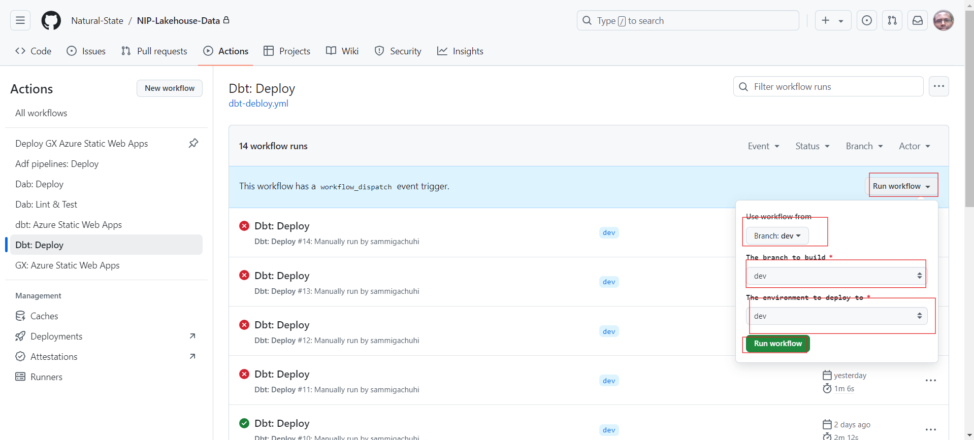Open pull requests shortcut icon in header

pyautogui.click(x=892, y=20)
